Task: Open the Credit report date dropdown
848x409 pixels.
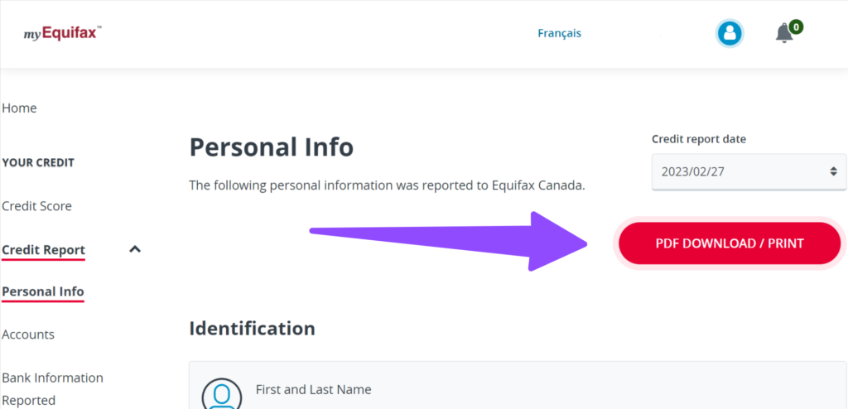Action: pyautogui.click(x=749, y=172)
